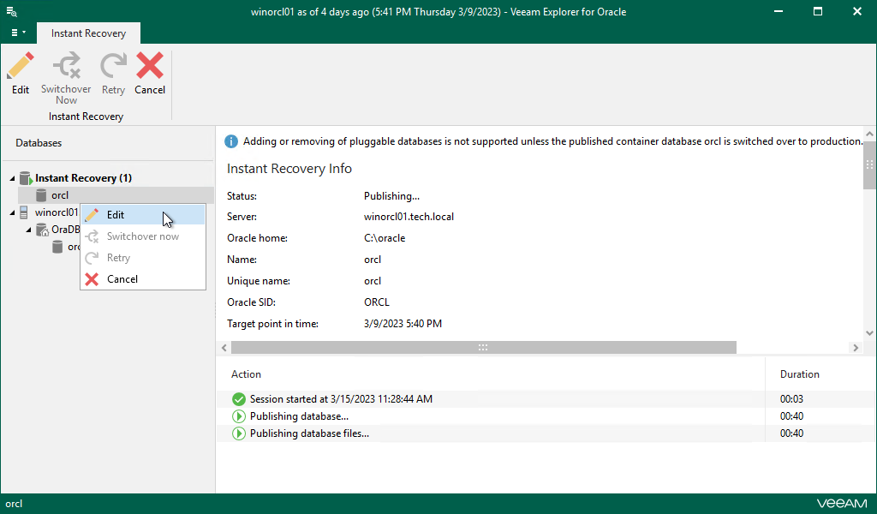Maximize the Veeam Explorer window
Viewport: 877px width, 514px height.
click(818, 12)
